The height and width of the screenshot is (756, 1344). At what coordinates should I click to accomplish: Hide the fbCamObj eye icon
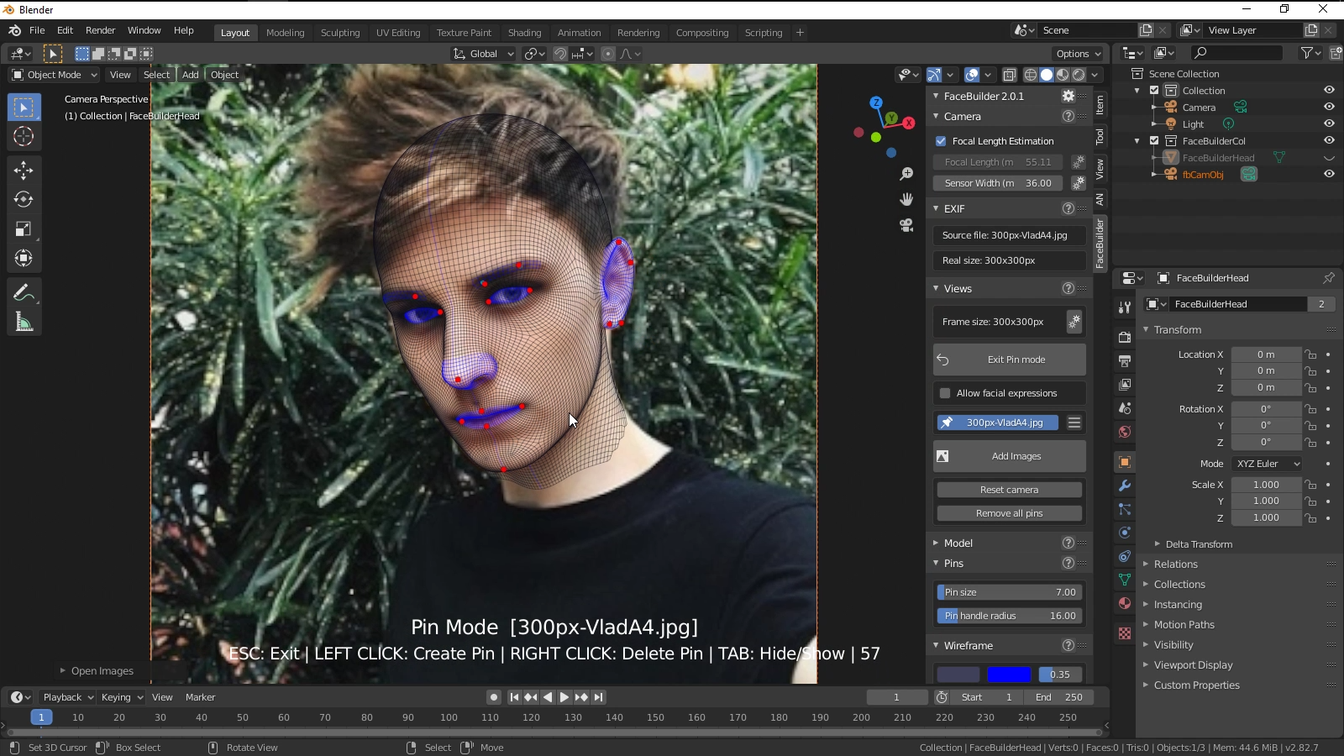click(1329, 174)
